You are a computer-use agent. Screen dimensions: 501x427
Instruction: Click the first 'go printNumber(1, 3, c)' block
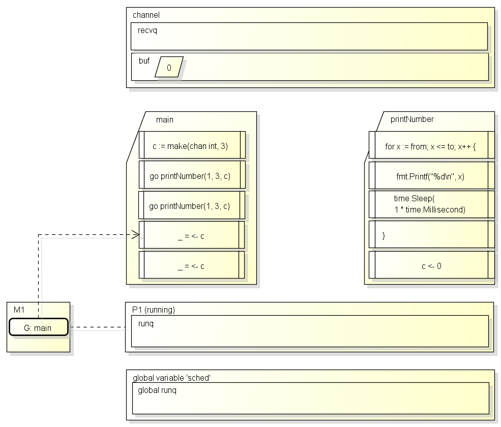[192, 175]
